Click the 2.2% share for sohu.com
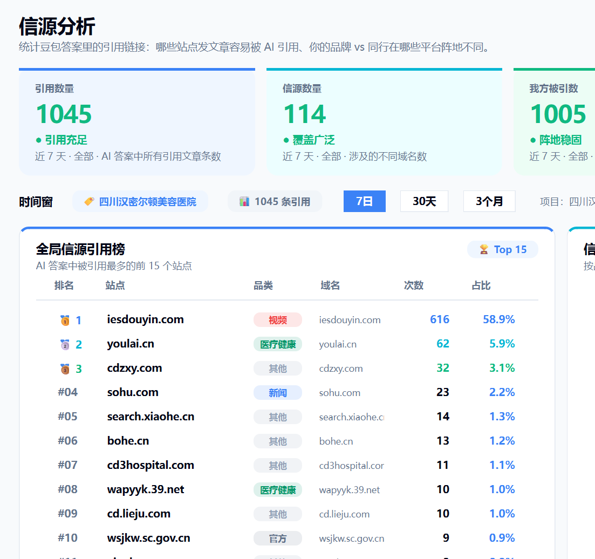This screenshot has width=595, height=559. tap(502, 392)
